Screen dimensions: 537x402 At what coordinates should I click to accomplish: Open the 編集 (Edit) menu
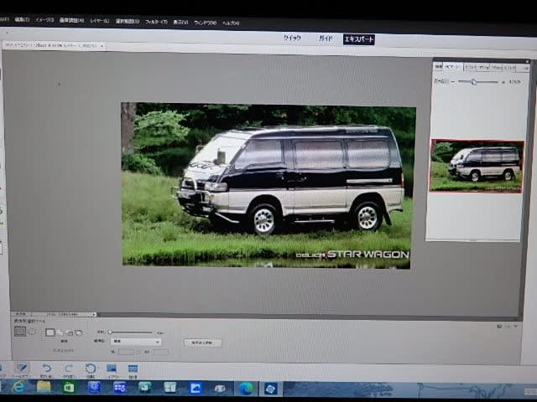click(22, 20)
